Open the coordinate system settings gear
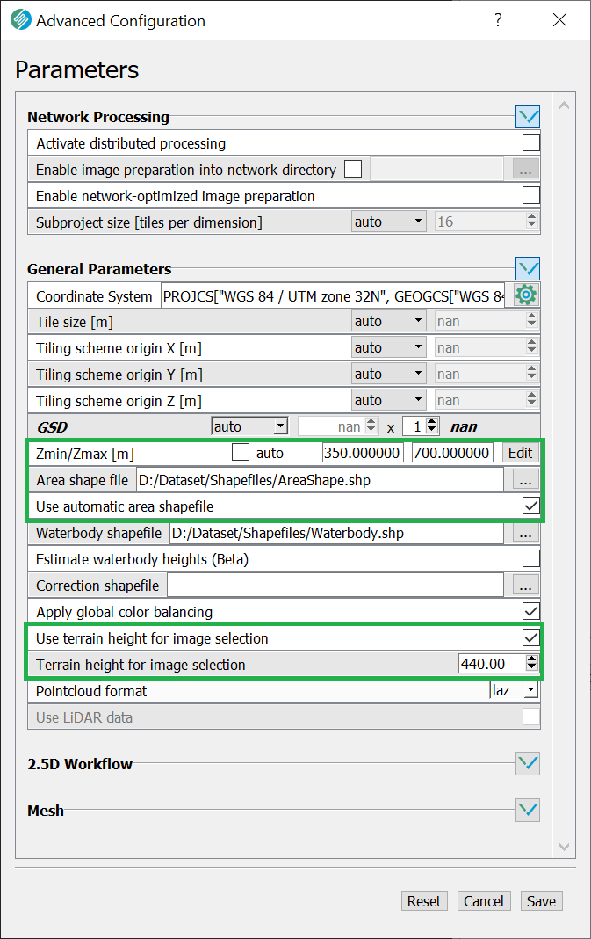This screenshot has height=939, width=591. pyautogui.click(x=526, y=295)
